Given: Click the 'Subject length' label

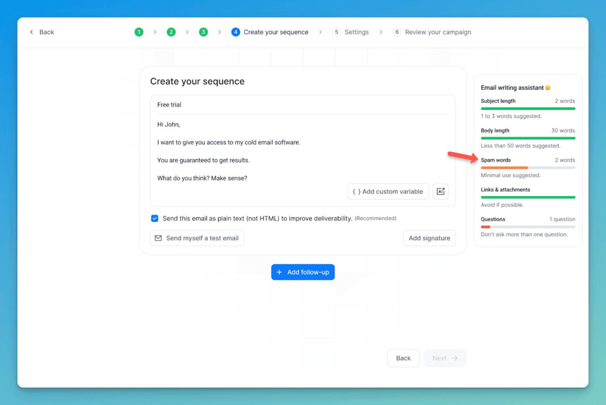Looking at the screenshot, I should (498, 101).
